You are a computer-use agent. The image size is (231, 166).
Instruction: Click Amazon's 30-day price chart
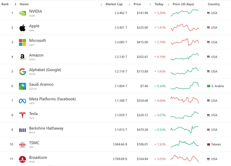point(184,57)
